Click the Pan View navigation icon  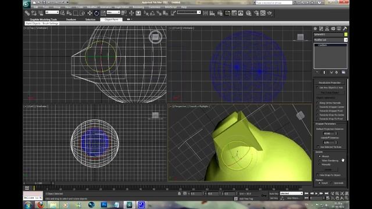point(337,198)
